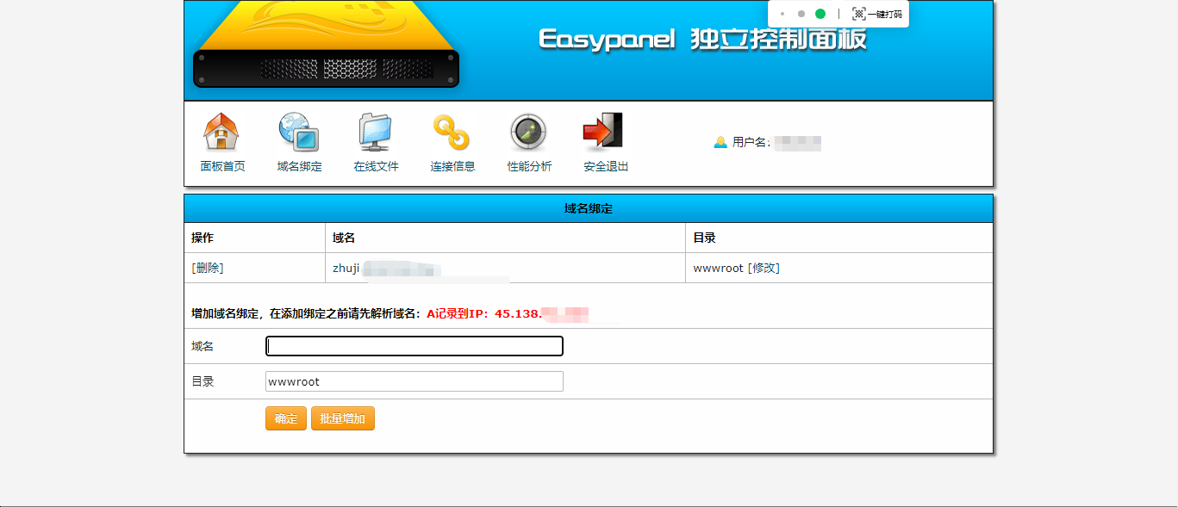This screenshot has height=507, width=1178.
Task: Open 连接信息 using the chain-link icon
Action: point(452,132)
